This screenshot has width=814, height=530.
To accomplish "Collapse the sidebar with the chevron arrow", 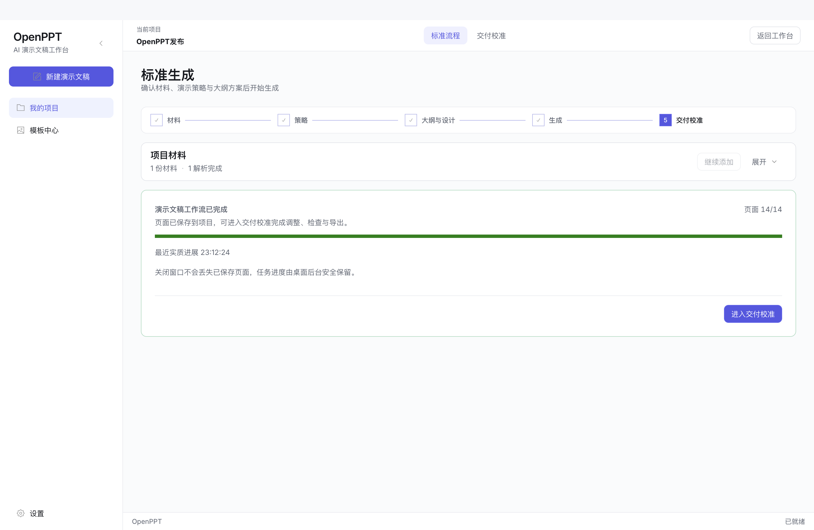I will click(x=101, y=43).
